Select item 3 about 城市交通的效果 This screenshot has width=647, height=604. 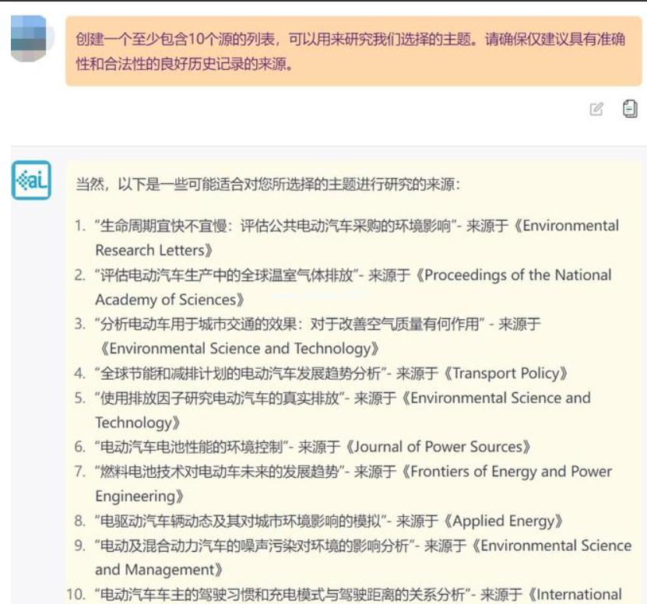tap(287, 324)
